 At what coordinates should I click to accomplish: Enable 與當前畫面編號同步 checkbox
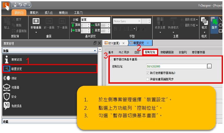coord(148,79)
